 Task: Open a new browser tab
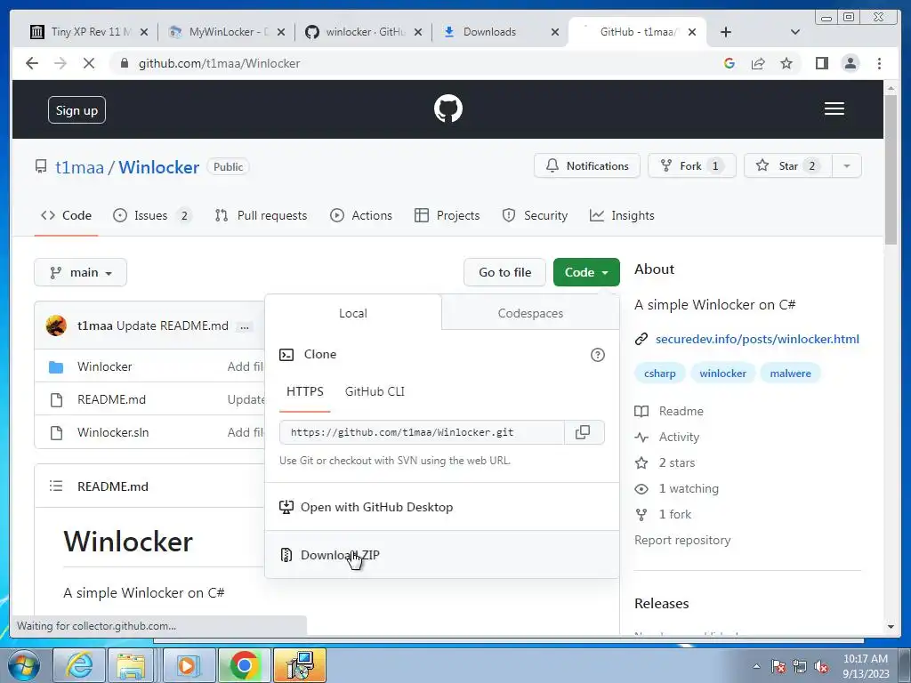coord(725,32)
